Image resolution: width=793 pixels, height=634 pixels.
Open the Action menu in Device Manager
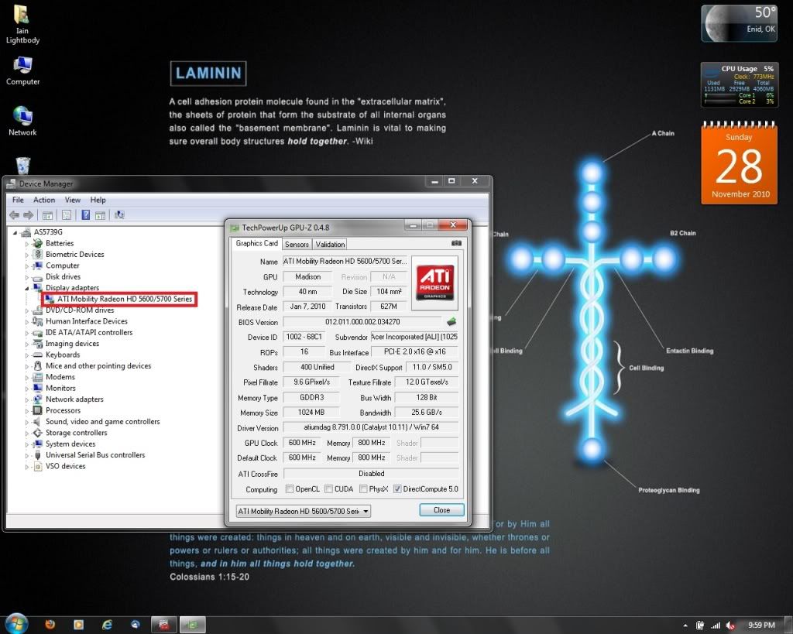[44, 200]
